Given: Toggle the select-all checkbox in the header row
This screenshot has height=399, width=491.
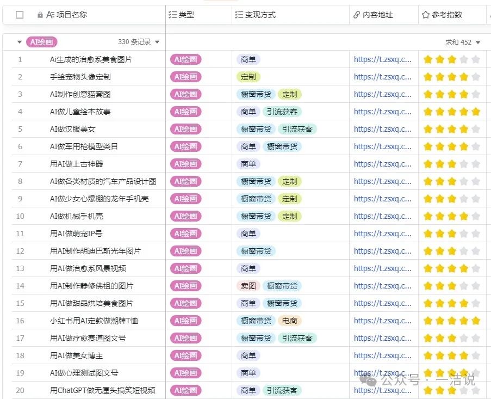Looking at the screenshot, I should pos(20,15).
